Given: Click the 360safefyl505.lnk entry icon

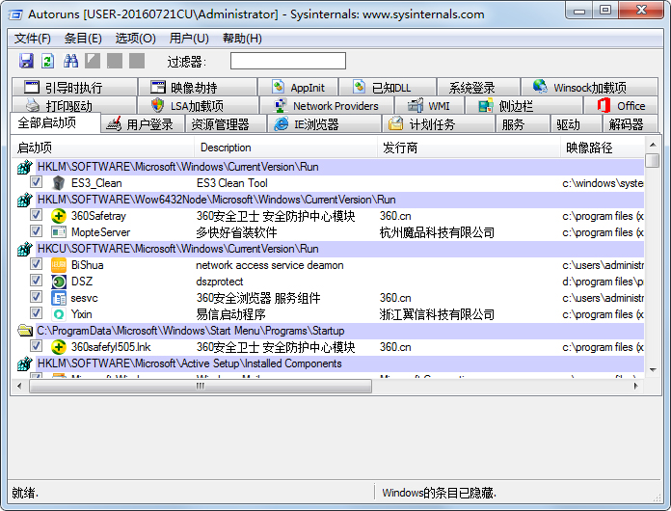Looking at the screenshot, I should (x=58, y=347).
